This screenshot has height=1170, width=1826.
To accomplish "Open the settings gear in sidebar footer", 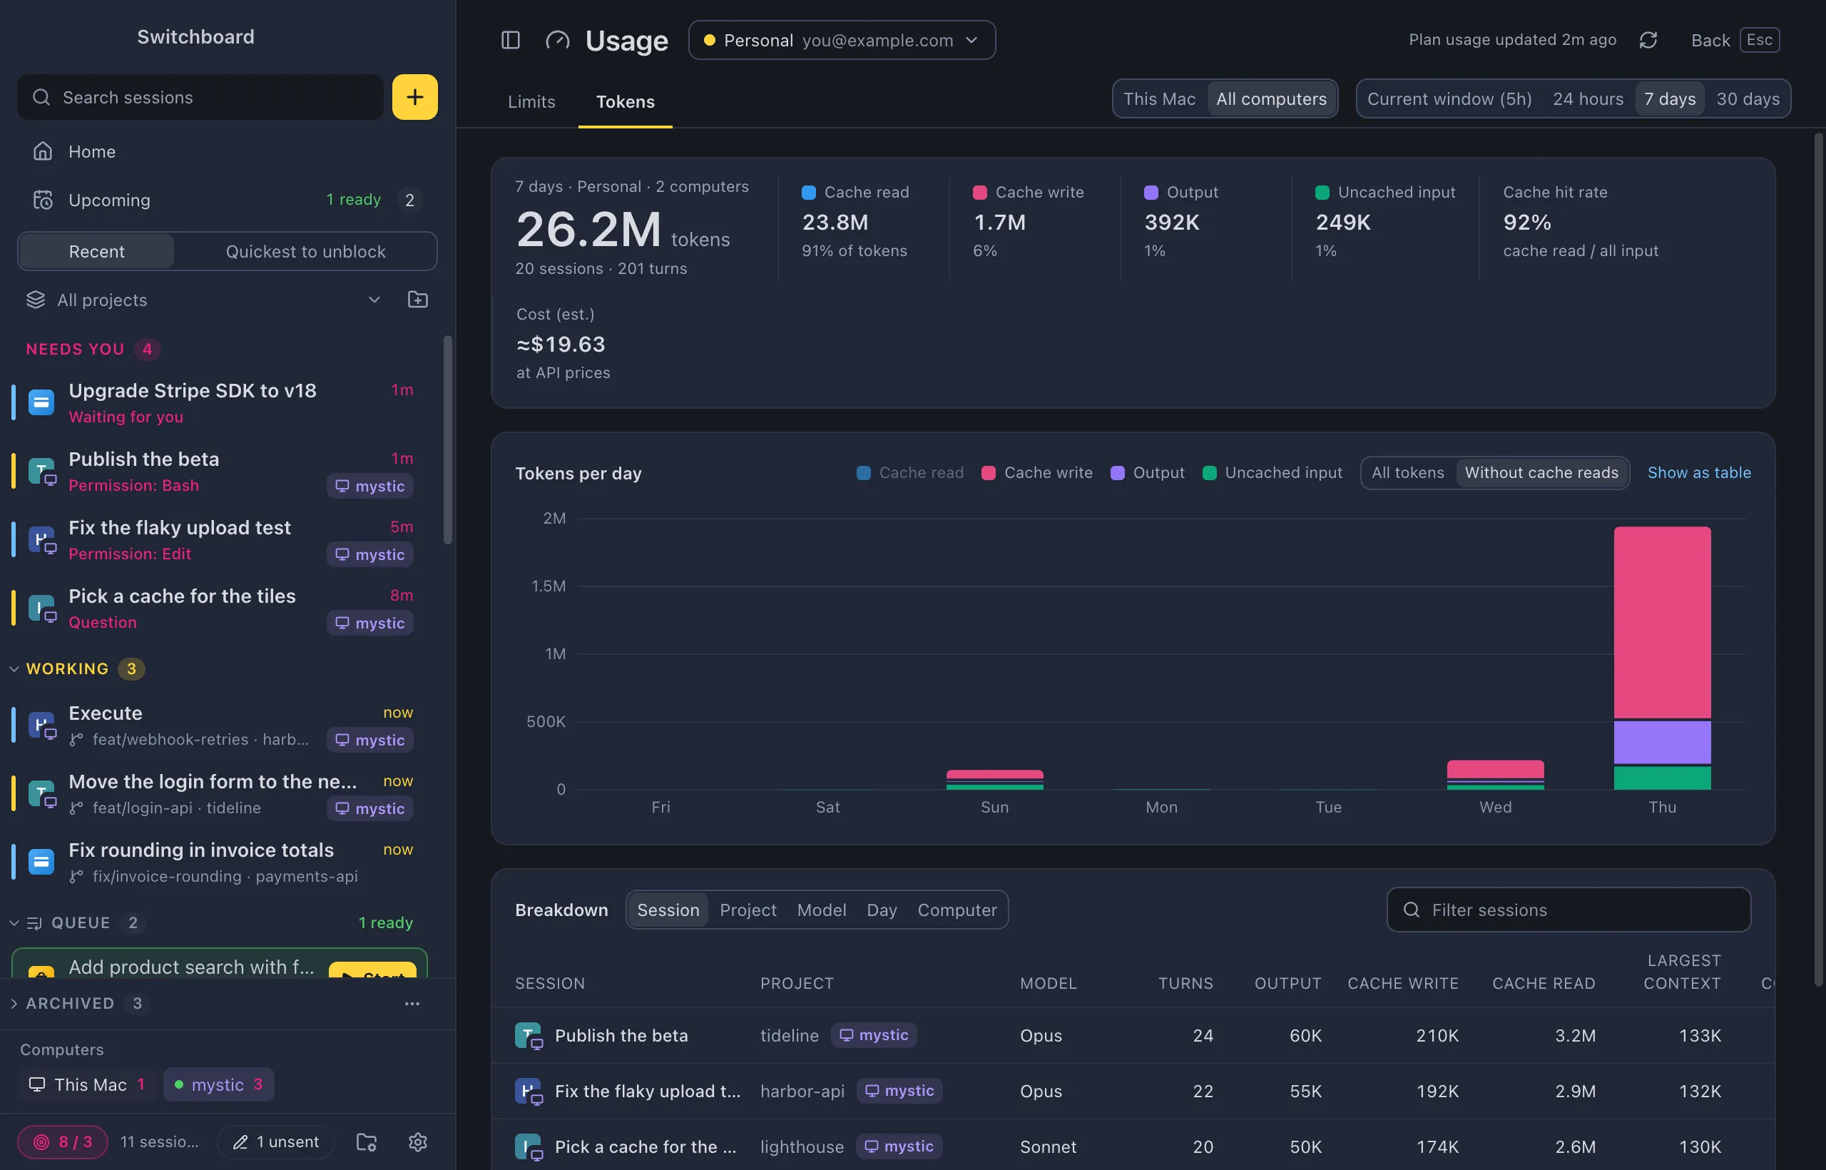I will 418,1141.
